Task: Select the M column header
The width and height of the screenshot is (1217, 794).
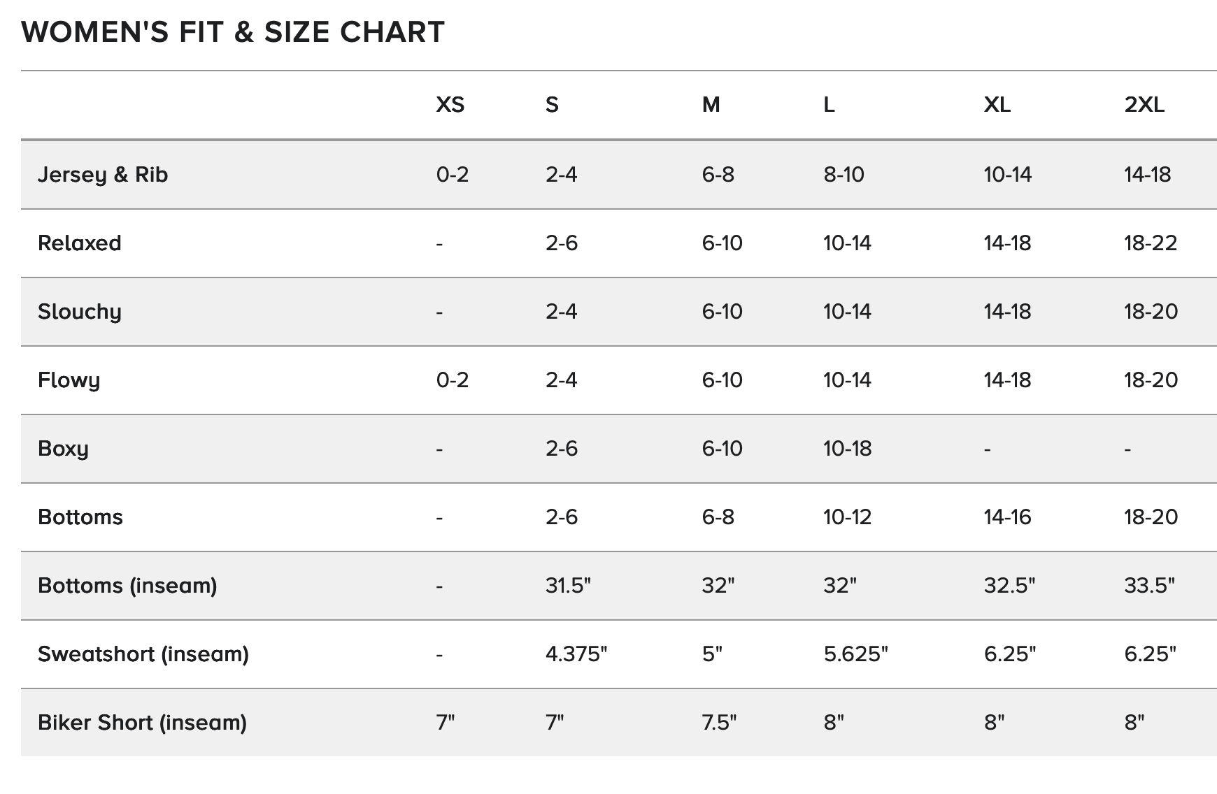Action: (x=711, y=105)
